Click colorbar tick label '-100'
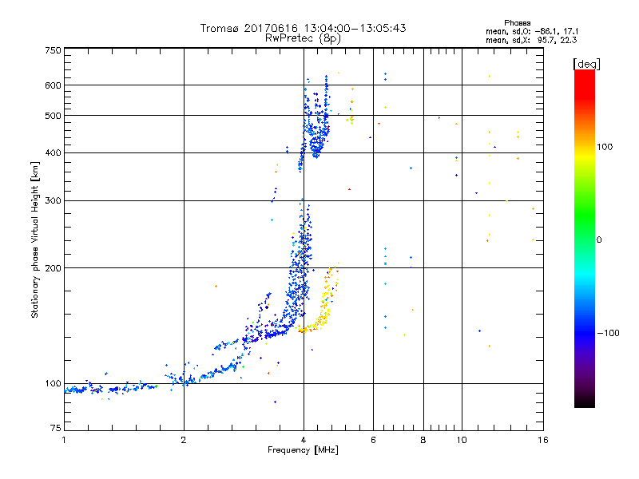 click(x=608, y=333)
